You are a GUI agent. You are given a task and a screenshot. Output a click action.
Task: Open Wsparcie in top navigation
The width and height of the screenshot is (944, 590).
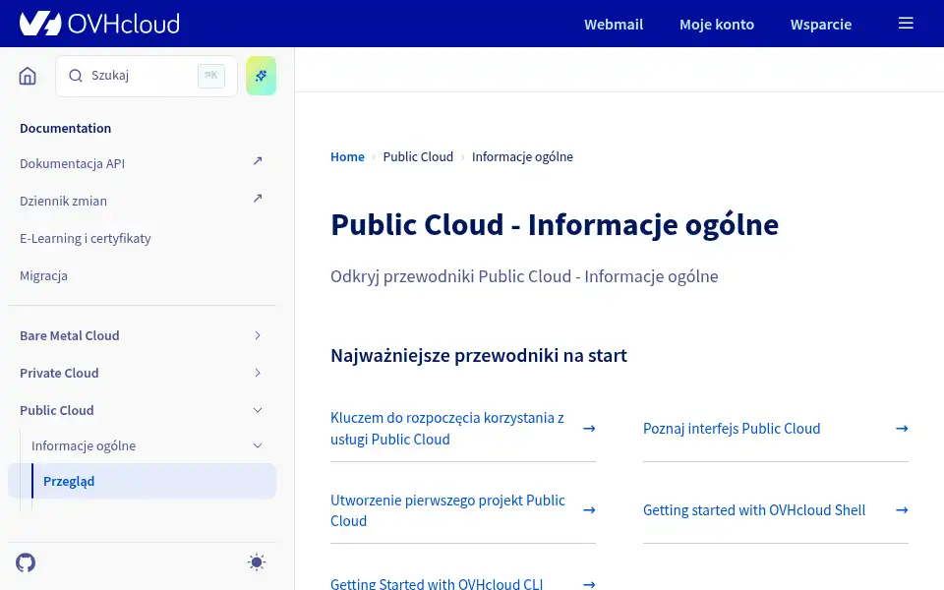pyautogui.click(x=820, y=24)
